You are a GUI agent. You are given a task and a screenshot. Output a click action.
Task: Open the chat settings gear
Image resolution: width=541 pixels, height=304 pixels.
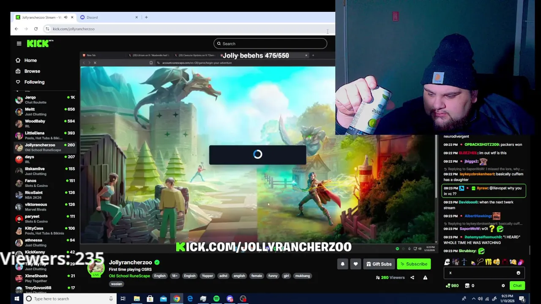click(503, 285)
